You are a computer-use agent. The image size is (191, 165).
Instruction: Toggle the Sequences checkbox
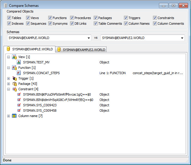click(28, 24)
